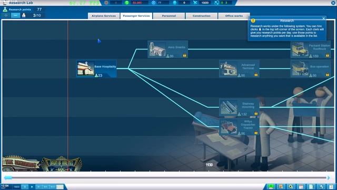Screen dimensions: 337x190
Task: Open the Airplane Services research tab
Action: pos(104,16)
